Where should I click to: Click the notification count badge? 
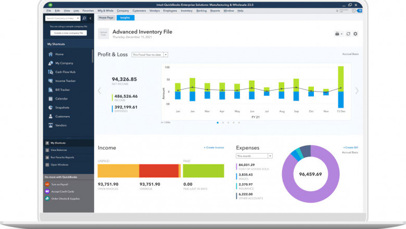coord(360,10)
